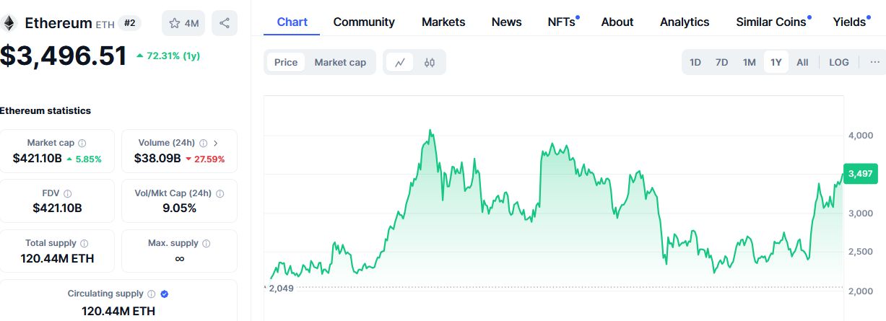Open the Yields tab

coord(850,22)
